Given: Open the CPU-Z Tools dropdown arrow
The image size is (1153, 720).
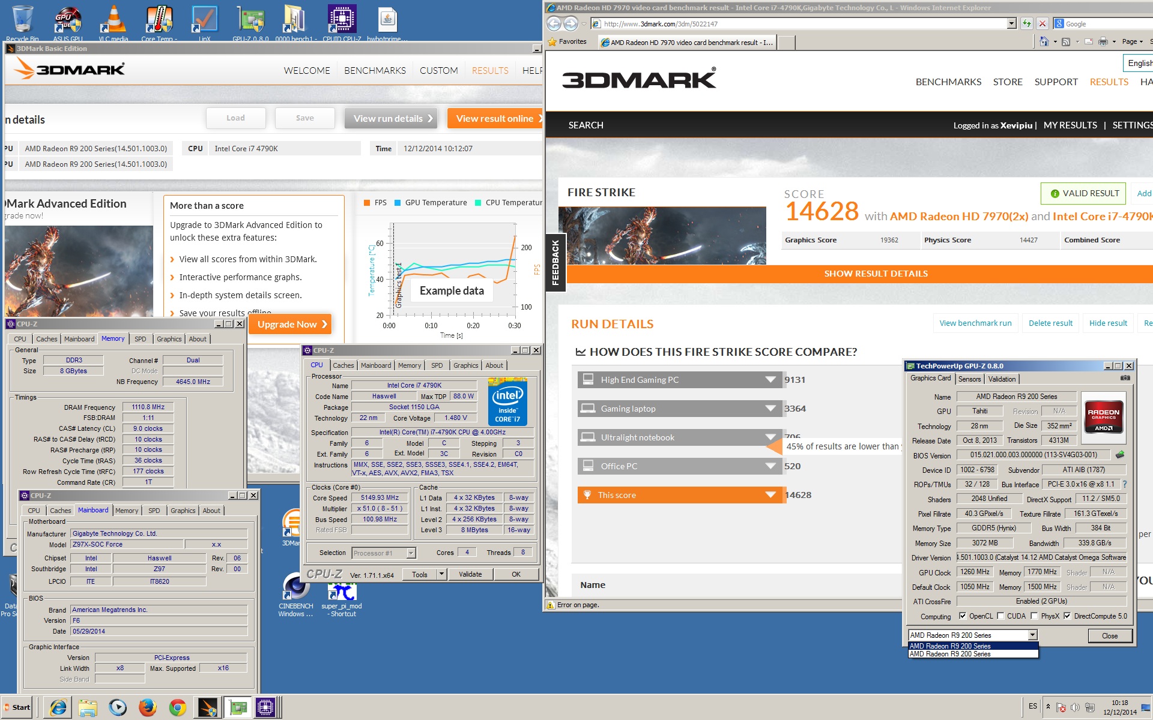Looking at the screenshot, I should [441, 574].
